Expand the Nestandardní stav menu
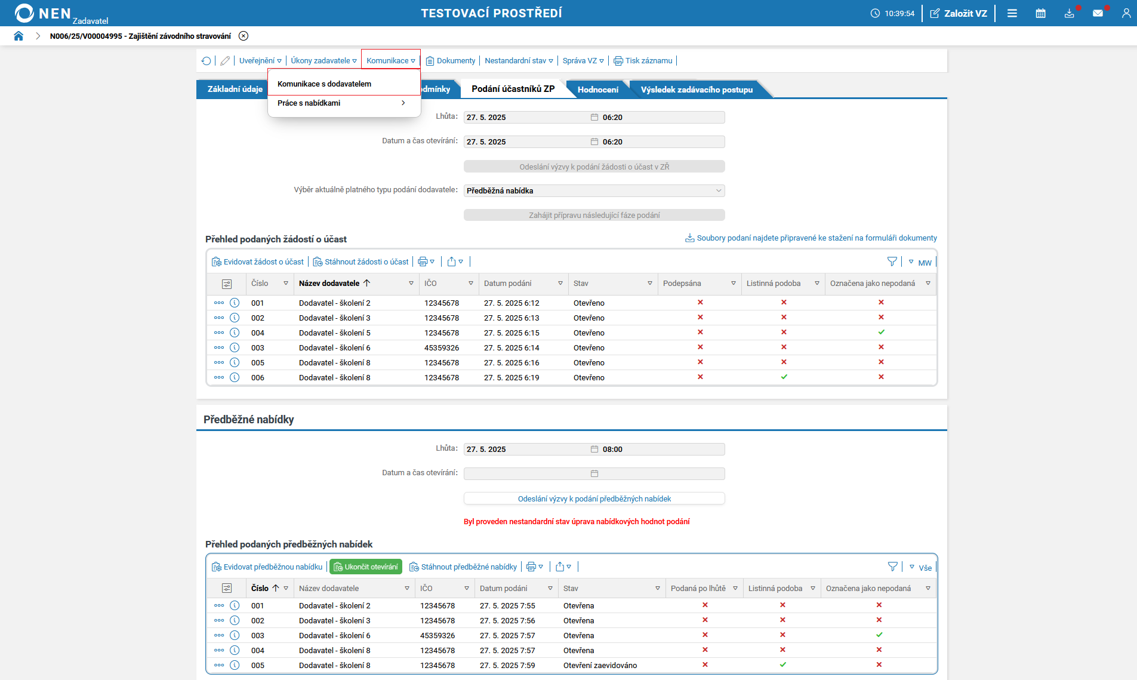1137x680 pixels. 519,61
